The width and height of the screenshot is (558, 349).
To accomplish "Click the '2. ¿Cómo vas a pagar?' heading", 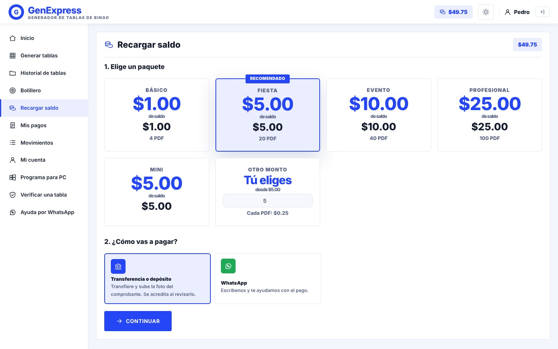I will point(141,242).
